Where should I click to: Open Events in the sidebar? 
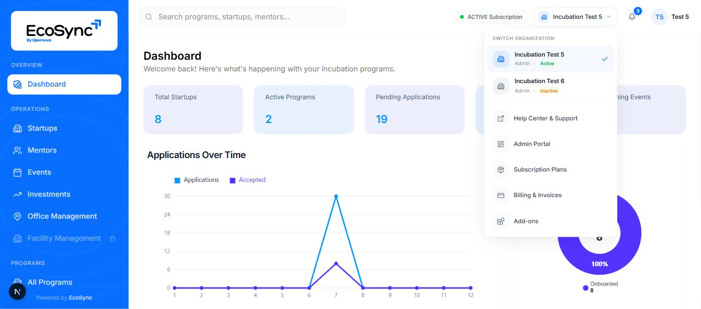[x=64, y=172]
